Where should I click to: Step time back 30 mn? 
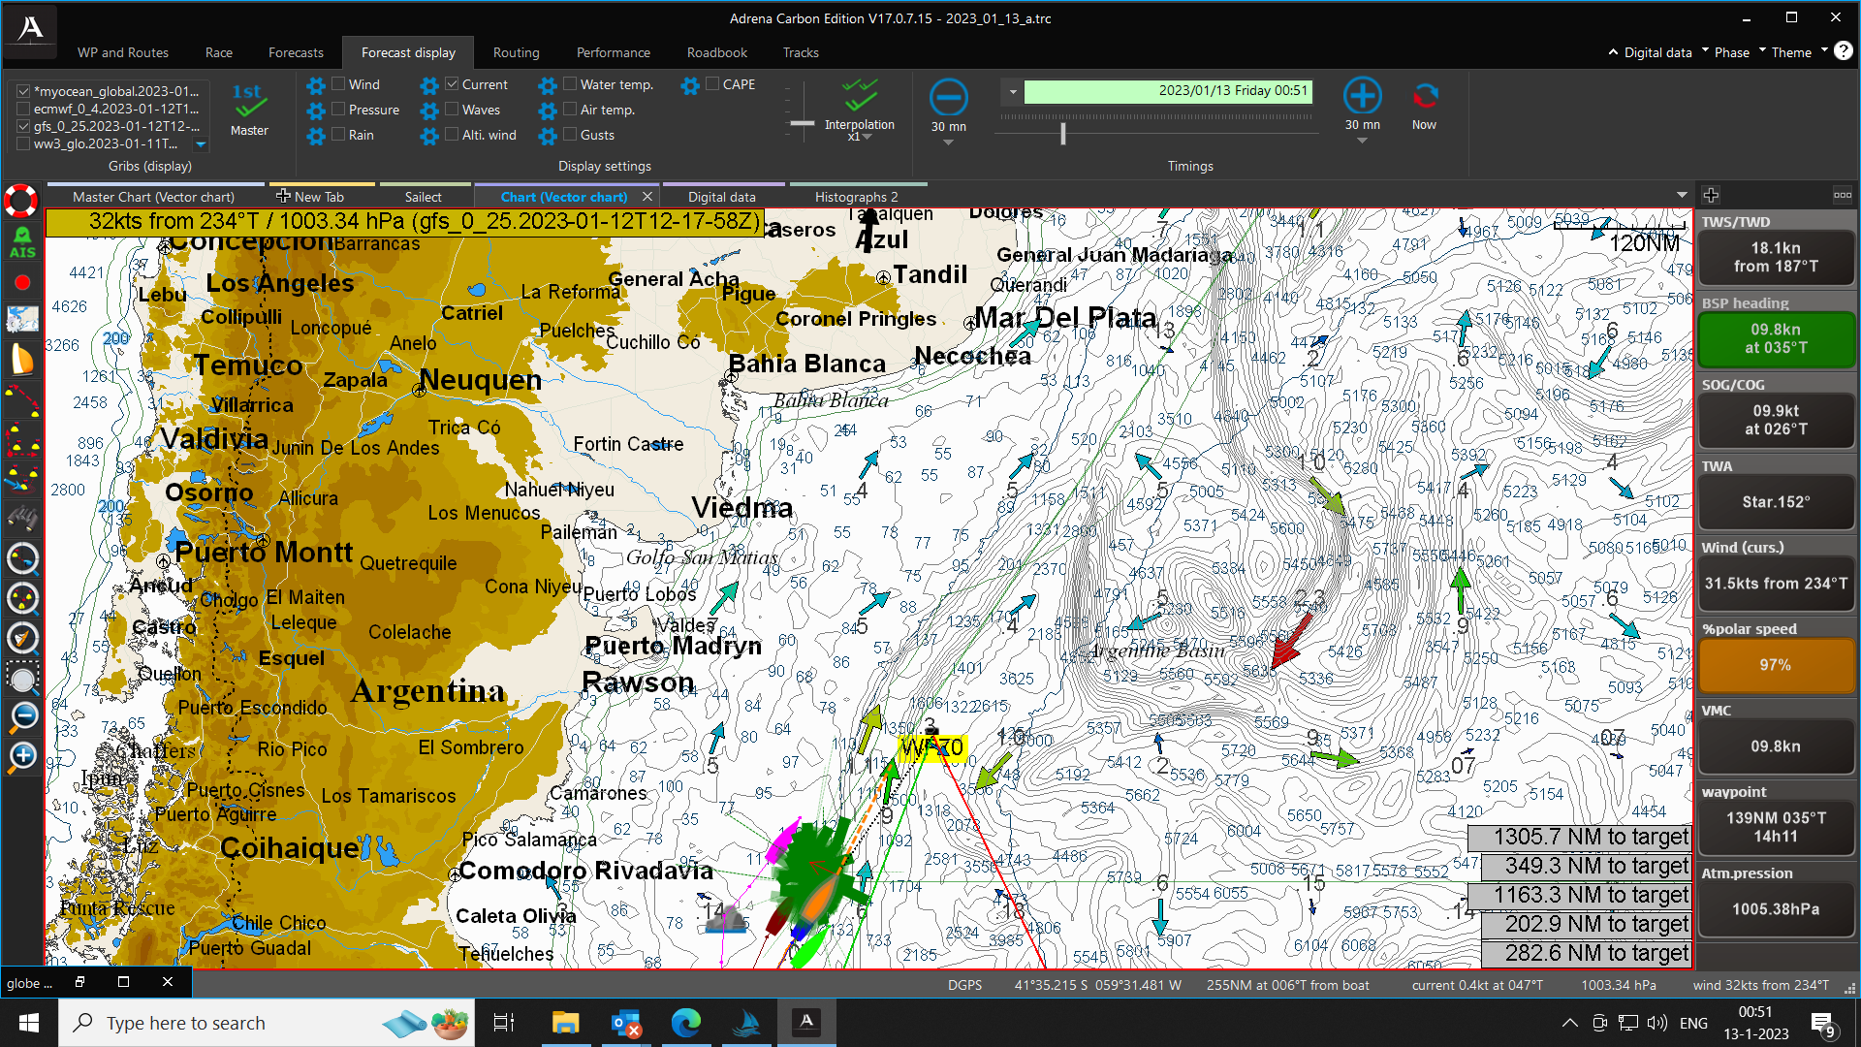948,97
